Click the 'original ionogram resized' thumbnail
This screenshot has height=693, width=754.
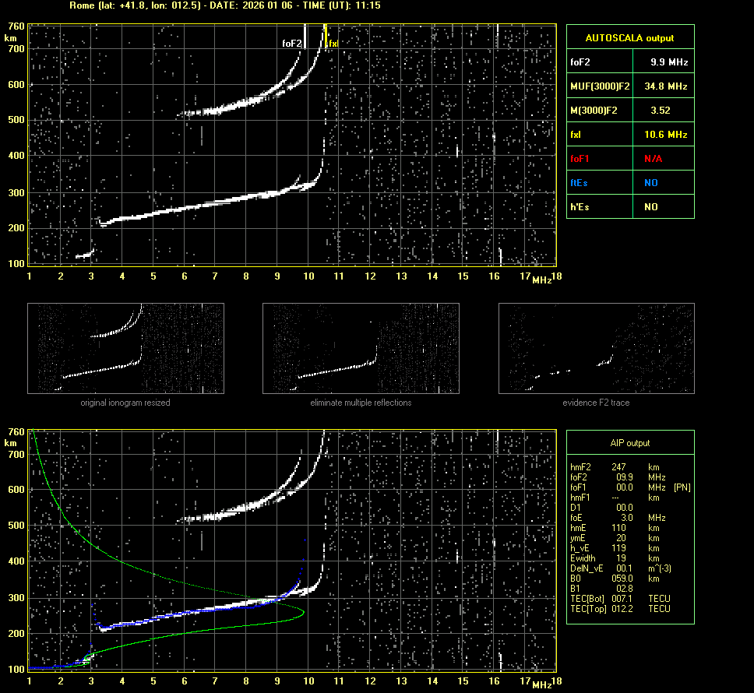tap(125, 348)
